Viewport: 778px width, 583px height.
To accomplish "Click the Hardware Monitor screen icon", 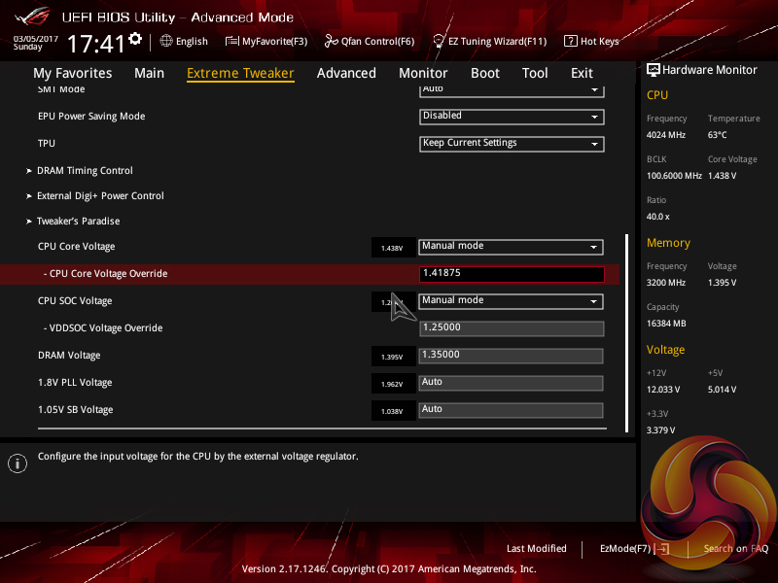I will click(x=653, y=70).
